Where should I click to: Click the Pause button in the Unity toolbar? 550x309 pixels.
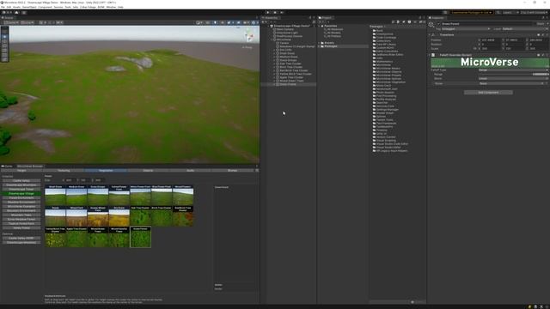275,12
